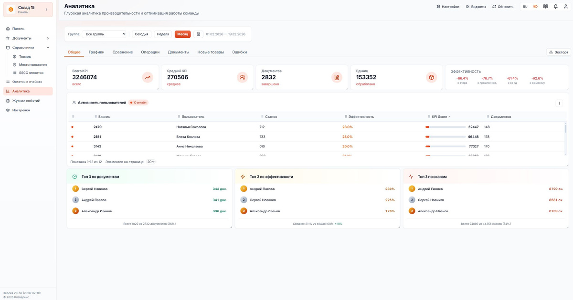The width and height of the screenshot is (573, 300).
Task: Select the Месяц period button
Action: (183, 34)
